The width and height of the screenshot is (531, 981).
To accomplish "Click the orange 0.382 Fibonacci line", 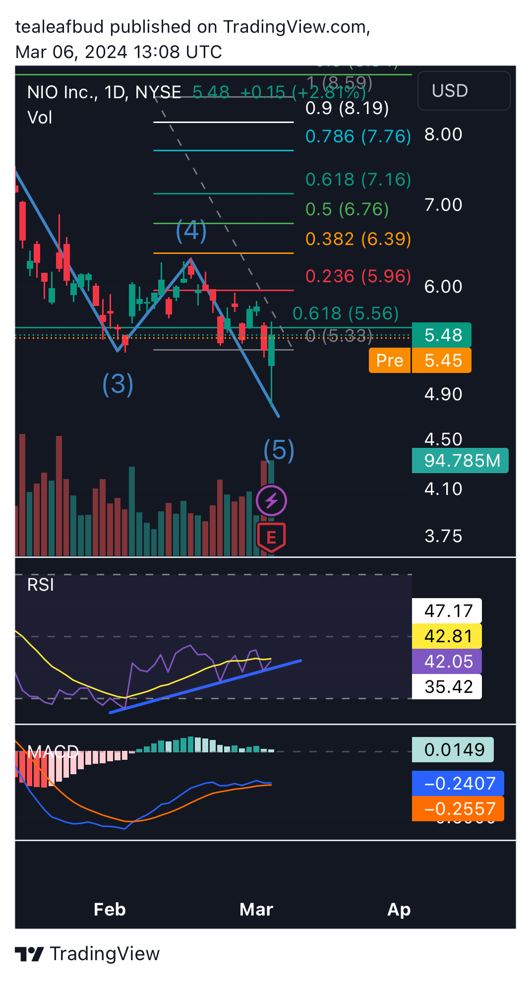I will (224, 253).
